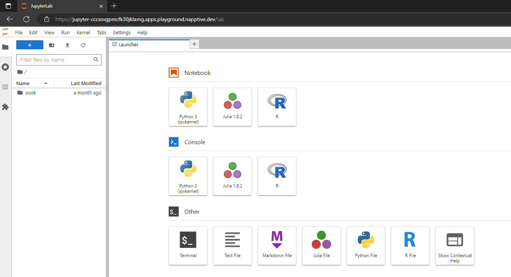The height and width of the screenshot is (277, 511).
Task: Open the File Browser sidebar icon
Action: click(x=5, y=47)
